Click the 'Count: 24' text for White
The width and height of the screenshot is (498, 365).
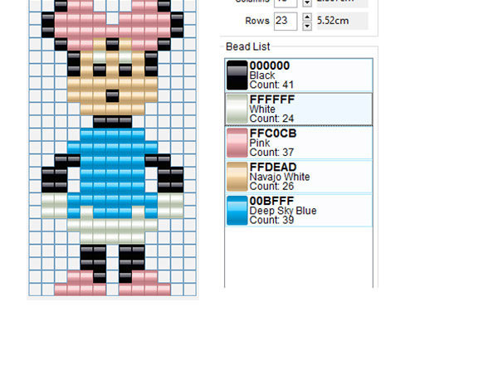(x=271, y=119)
